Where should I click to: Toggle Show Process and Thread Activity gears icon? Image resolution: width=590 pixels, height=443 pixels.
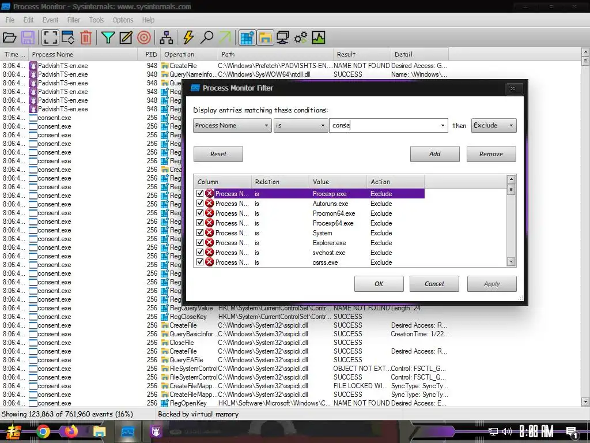301,37
